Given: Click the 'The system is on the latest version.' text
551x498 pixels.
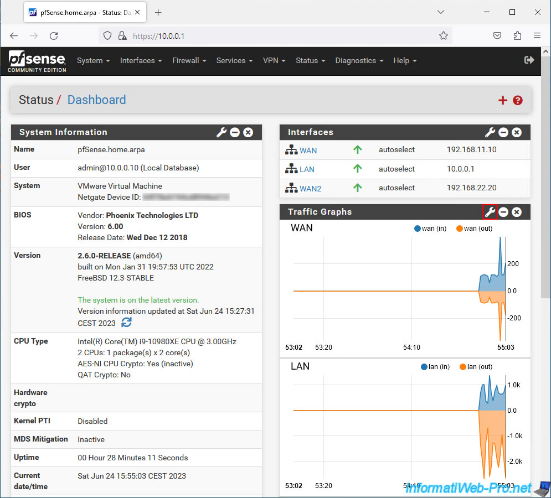Looking at the screenshot, I should 138,300.
